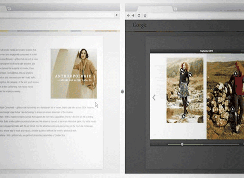Go forward in the right browser window

click(x=133, y=16)
